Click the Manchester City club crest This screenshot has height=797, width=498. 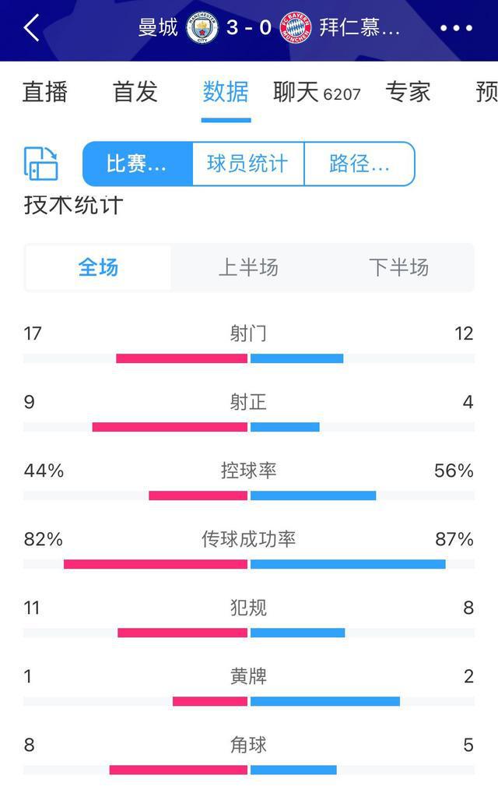tap(204, 26)
